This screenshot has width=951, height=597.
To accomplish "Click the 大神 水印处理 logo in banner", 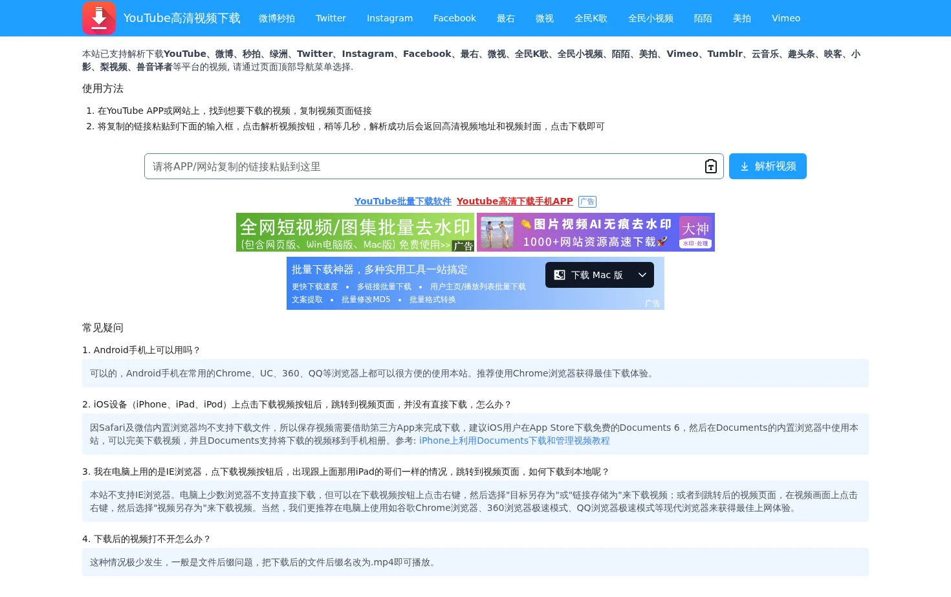I will (695, 232).
